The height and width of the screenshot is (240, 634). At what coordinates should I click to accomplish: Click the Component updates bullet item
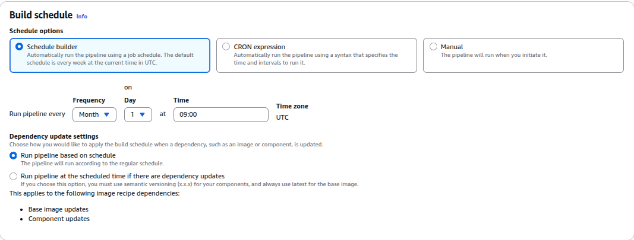[59, 219]
